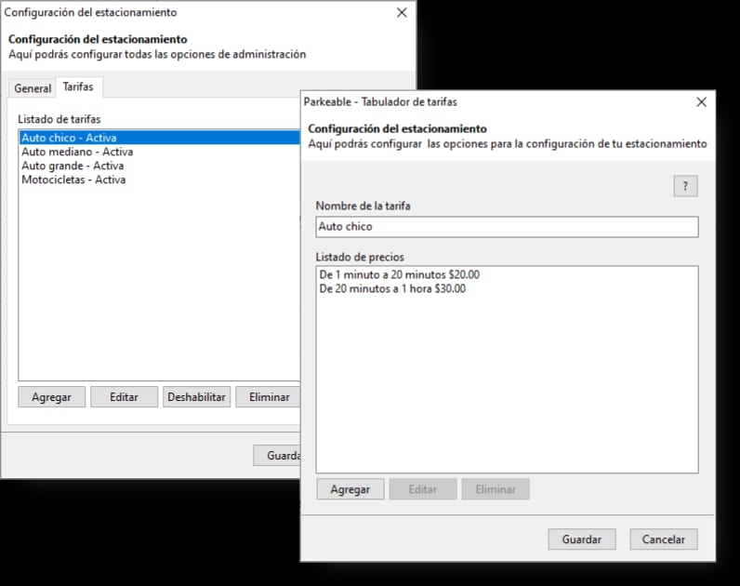This screenshot has width=740, height=586.
Task: Focus the Nombre de la tarifa field
Action: coord(507,227)
